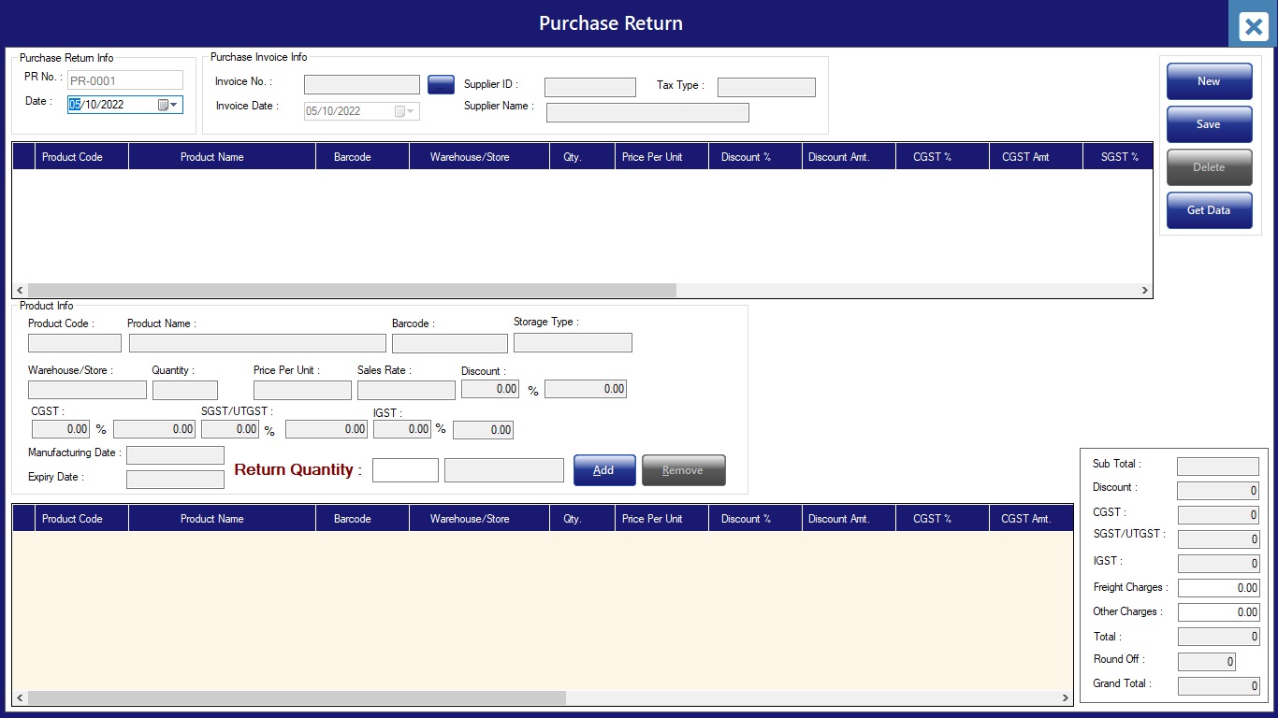Click Warehouse/Store column header in lower grid
Image resolution: width=1278 pixels, height=718 pixels.
pos(470,519)
